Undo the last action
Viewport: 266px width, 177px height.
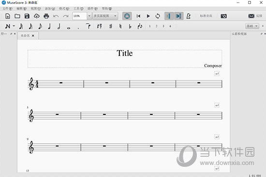click(56, 16)
